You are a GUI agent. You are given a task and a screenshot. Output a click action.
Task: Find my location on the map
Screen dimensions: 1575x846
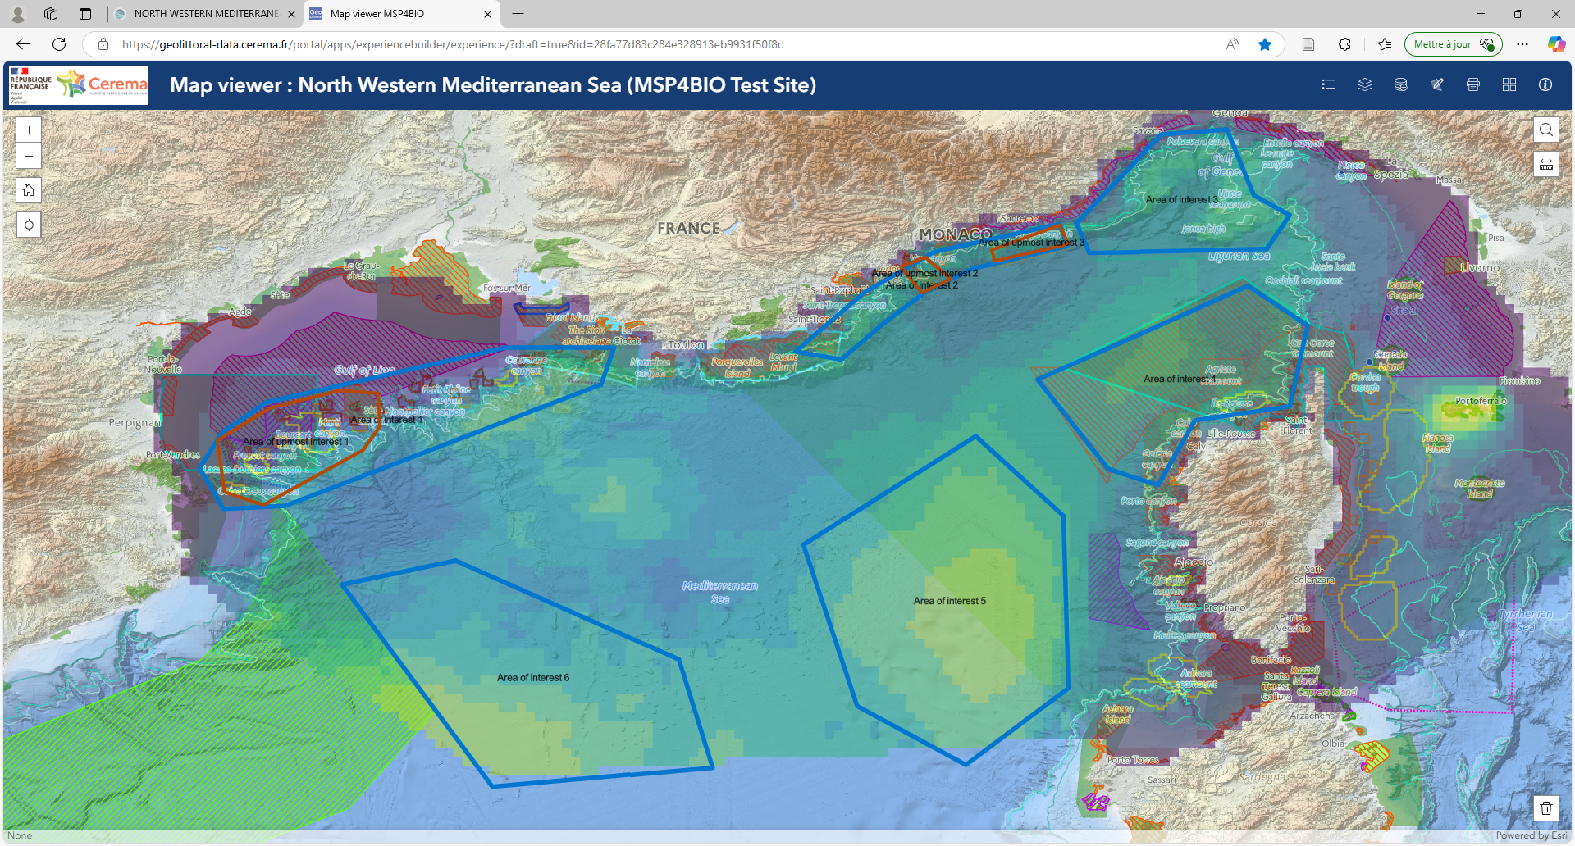(x=29, y=225)
